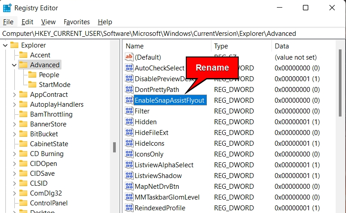Click the MMTaskbarGlomLevel DWORD icon

[129, 197]
